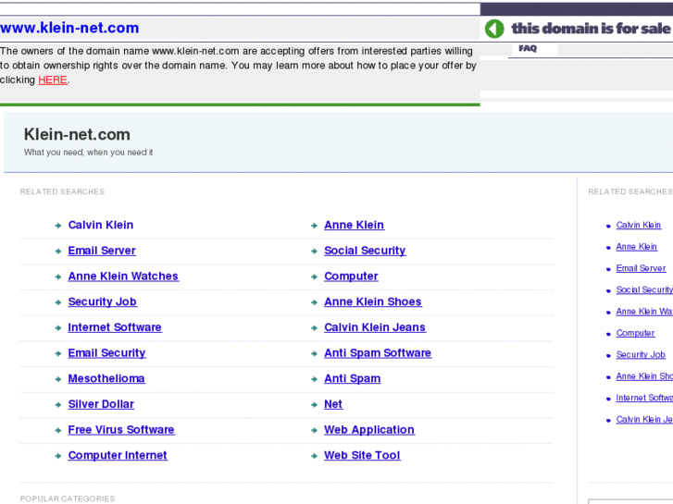Open the Email Security link
Image resolution: width=673 pixels, height=504 pixels.
[106, 353]
